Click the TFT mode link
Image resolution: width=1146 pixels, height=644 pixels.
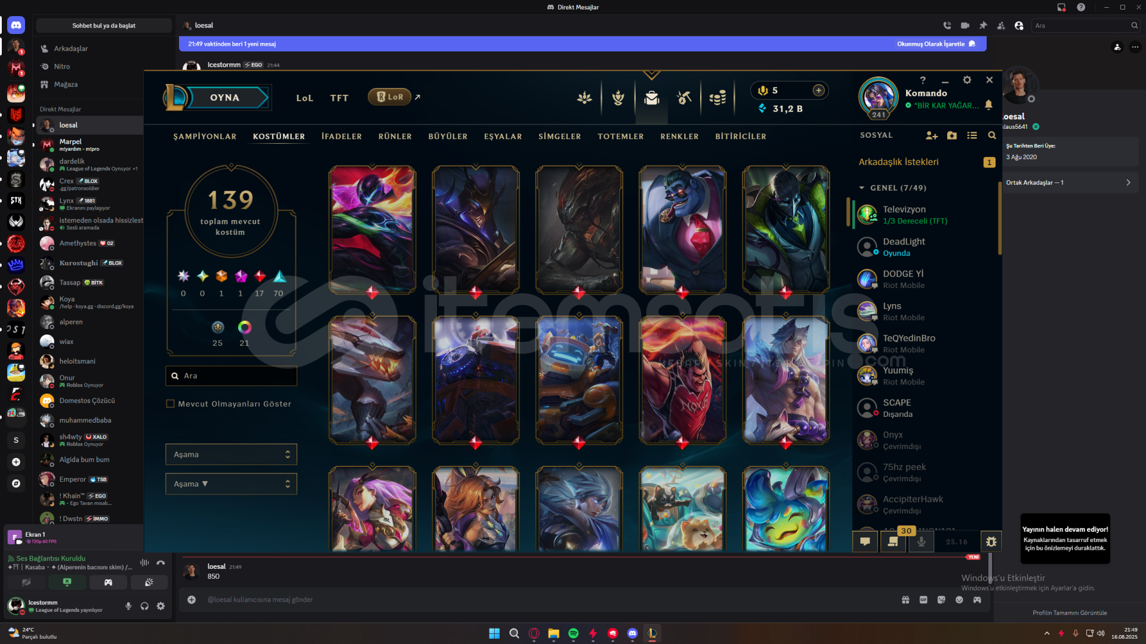tap(339, 98)
